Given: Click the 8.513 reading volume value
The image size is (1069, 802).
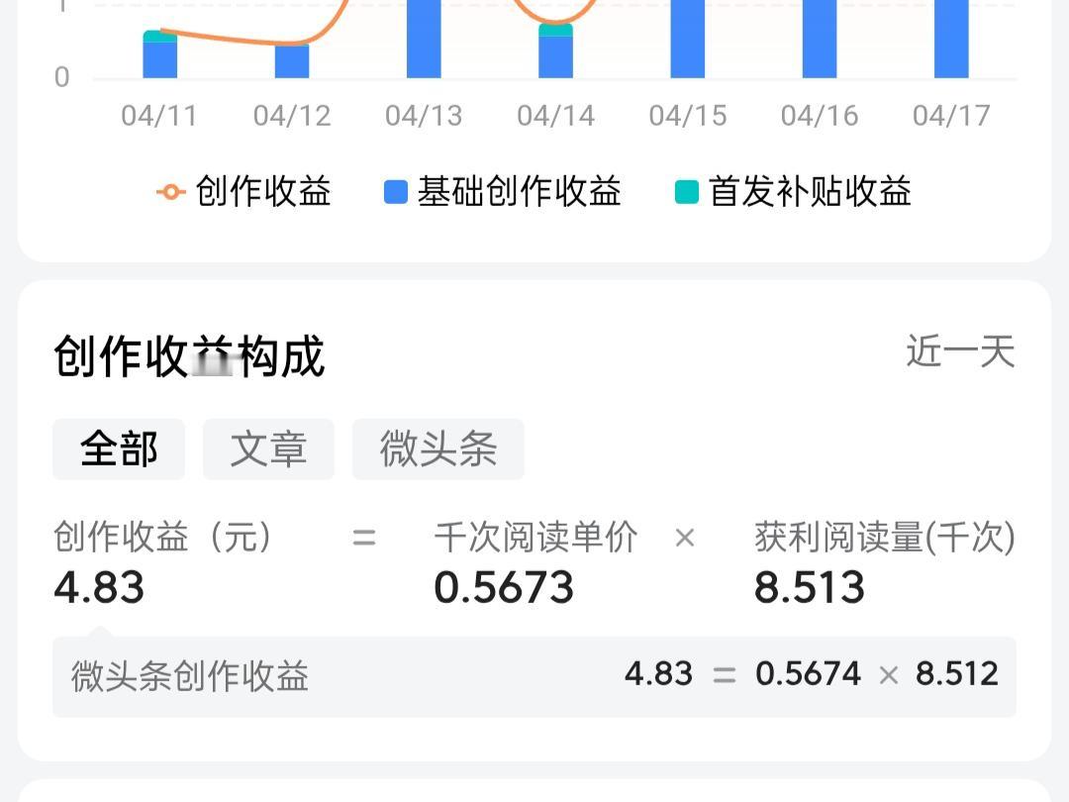Looking at the screenshot, I should click(810, 587).
